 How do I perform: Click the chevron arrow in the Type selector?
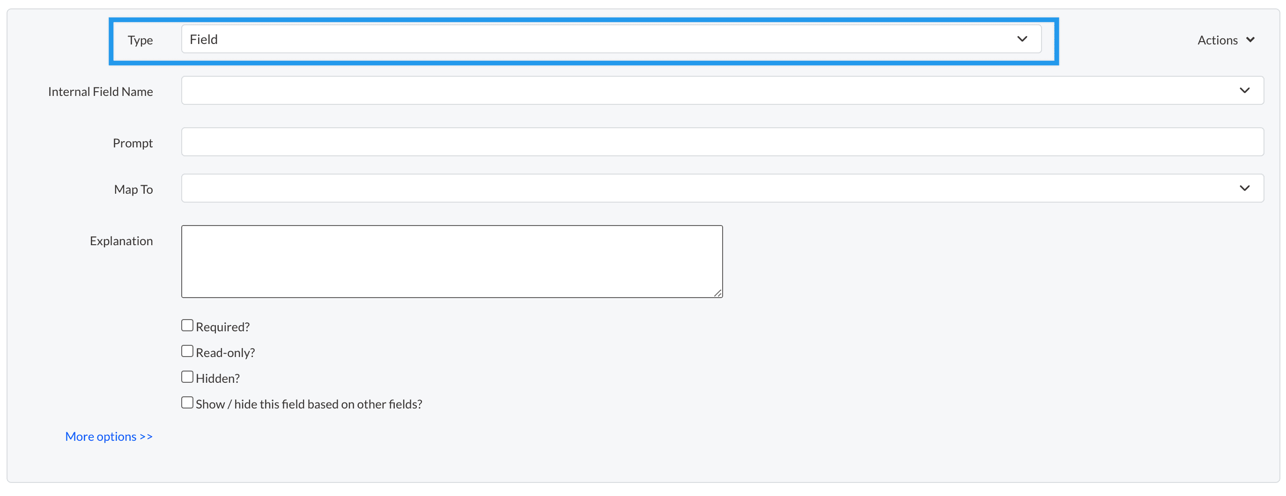[1022, 39]
